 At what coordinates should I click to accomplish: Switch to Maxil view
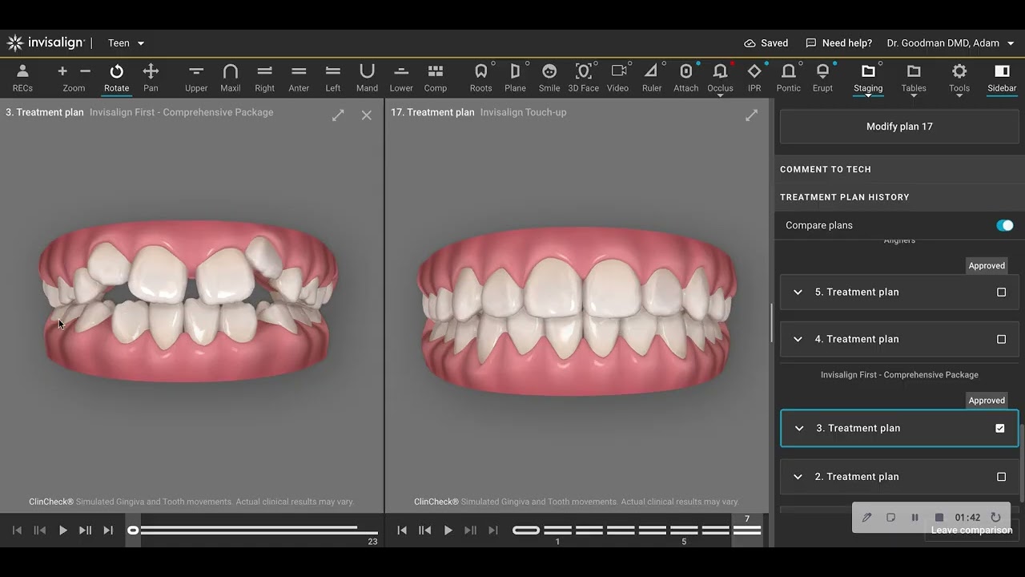tap(231, 78)
